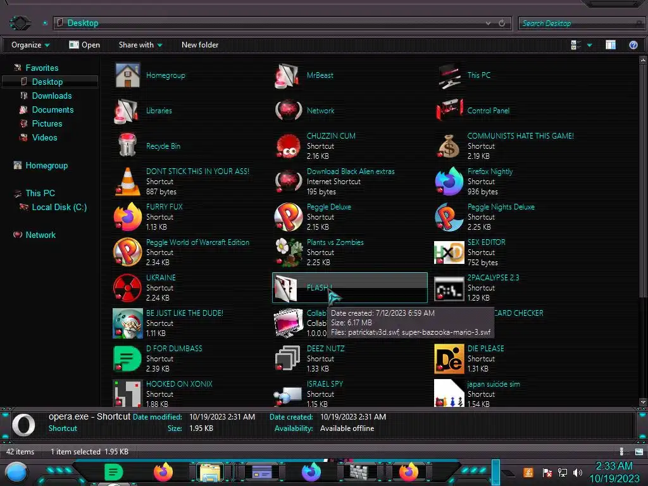Viewport: 648px width, 486px height.
Task: Select the DIE PLEASE De icon
Action: pyautogui.click(x=449, y=359)
